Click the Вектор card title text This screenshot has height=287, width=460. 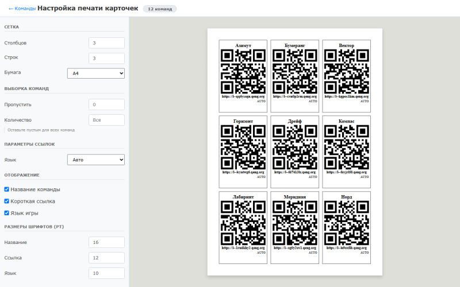(347, 45)
